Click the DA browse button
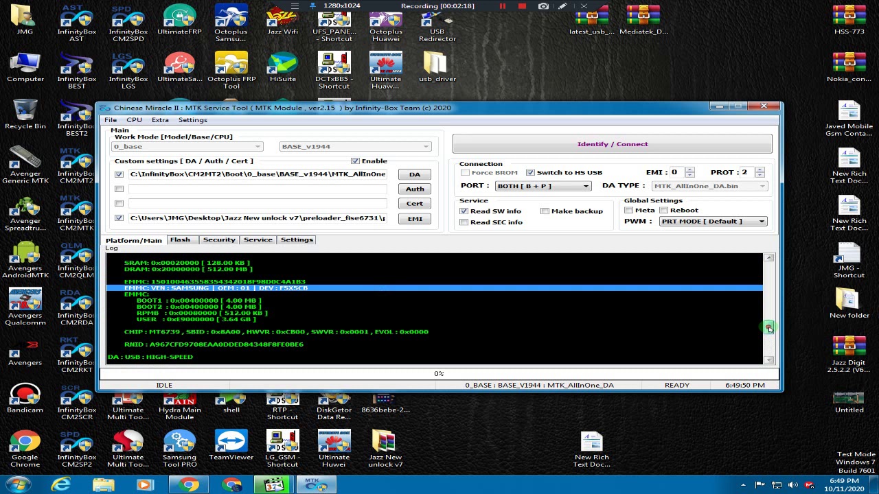The image size is (879, 494). (415, 174)
